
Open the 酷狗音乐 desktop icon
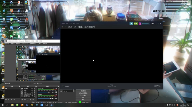click(11, 29)
